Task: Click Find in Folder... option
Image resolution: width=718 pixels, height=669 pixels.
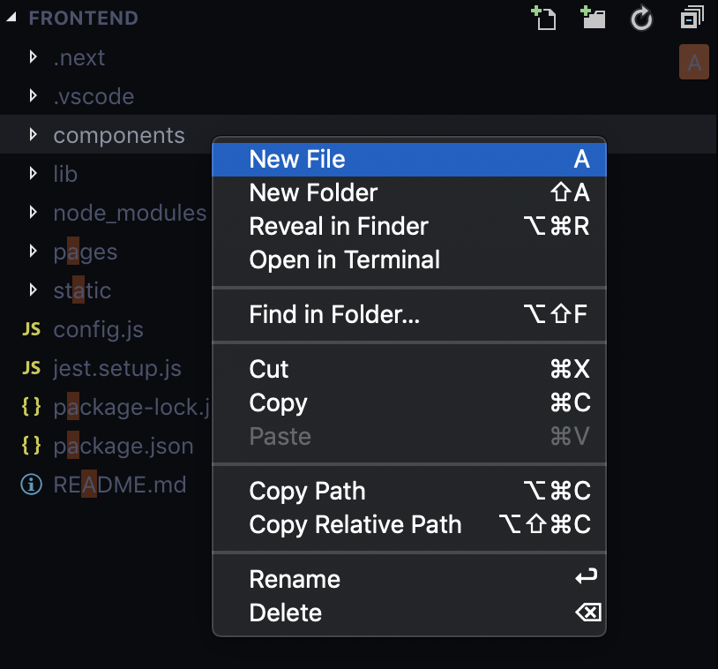Action: [x=334, y=315]
